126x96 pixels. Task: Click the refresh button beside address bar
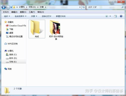83,7
